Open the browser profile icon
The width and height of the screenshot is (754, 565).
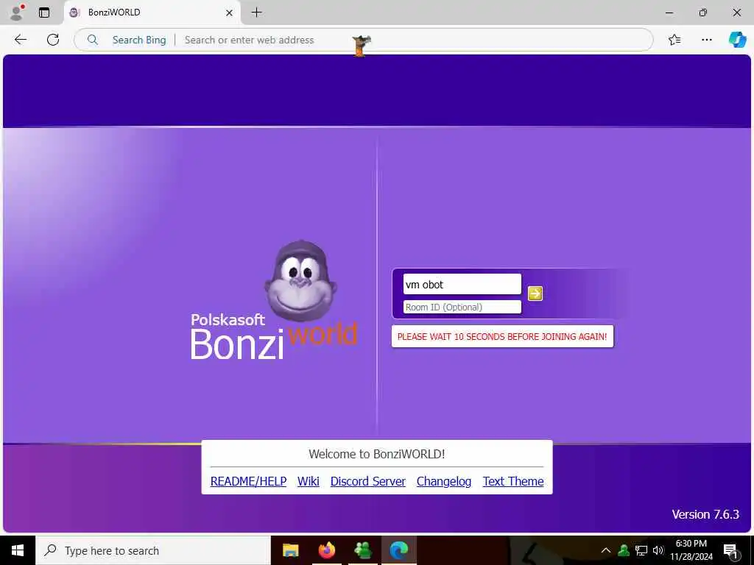[x=17, y=13]
